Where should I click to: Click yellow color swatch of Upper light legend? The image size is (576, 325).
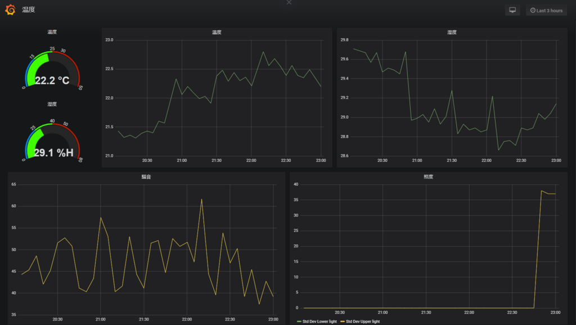point(343,322)
